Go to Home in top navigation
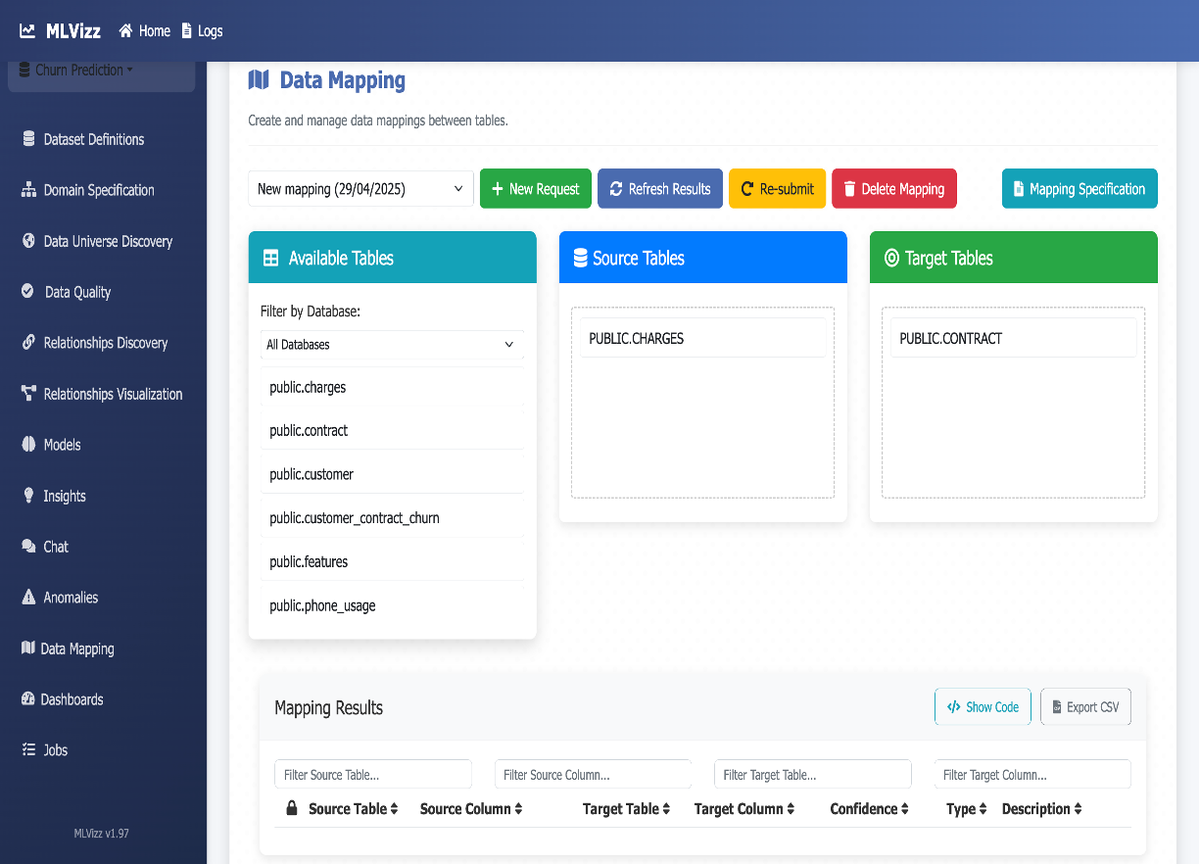1199x864 pixels. click(145, 31)
